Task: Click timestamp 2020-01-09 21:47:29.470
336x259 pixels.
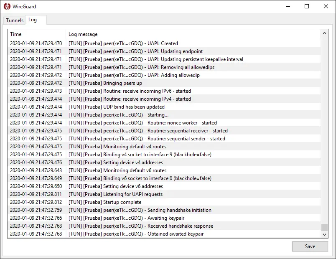Action: pos(36,43)
